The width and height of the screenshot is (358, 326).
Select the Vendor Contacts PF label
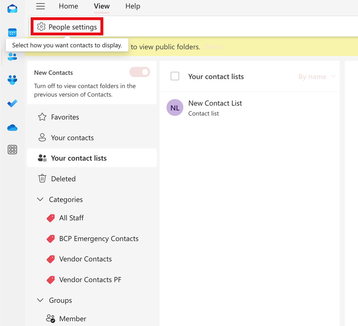91,280
